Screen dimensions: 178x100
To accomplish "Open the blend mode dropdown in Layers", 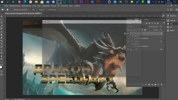I will pyautogui.click(x=137, y=27).
